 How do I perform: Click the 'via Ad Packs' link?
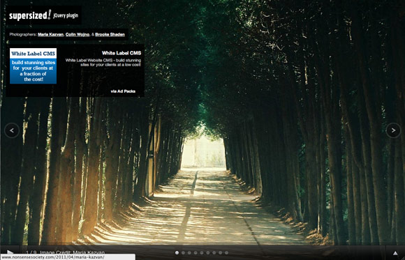[x=123, y=91]
